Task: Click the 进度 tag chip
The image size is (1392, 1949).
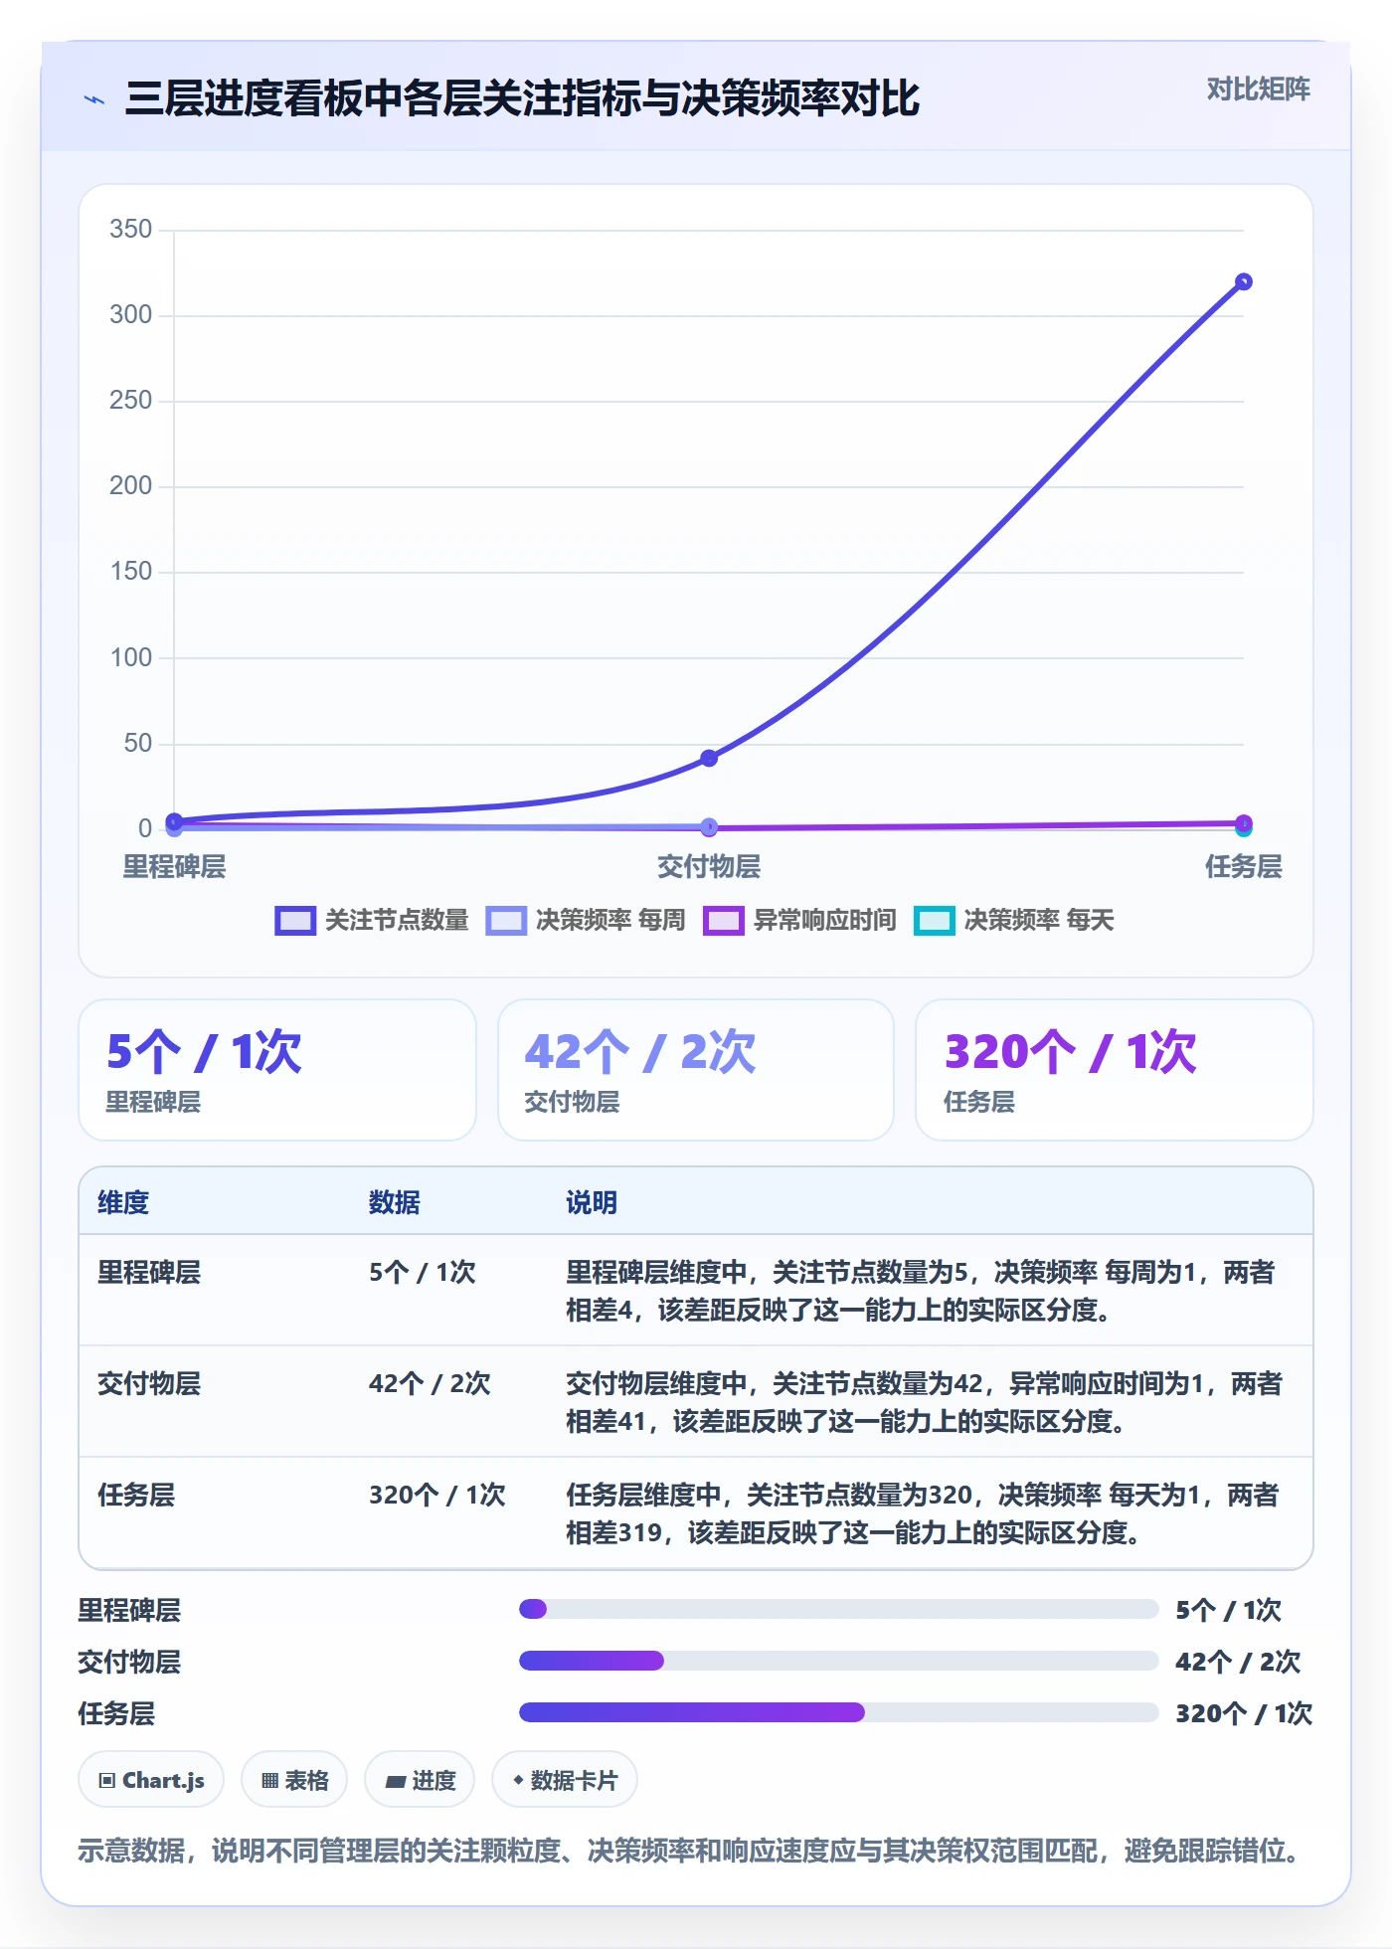Action: 420,1780
